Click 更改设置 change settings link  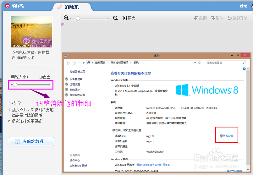pyautogui.click(x=227, y=136)
